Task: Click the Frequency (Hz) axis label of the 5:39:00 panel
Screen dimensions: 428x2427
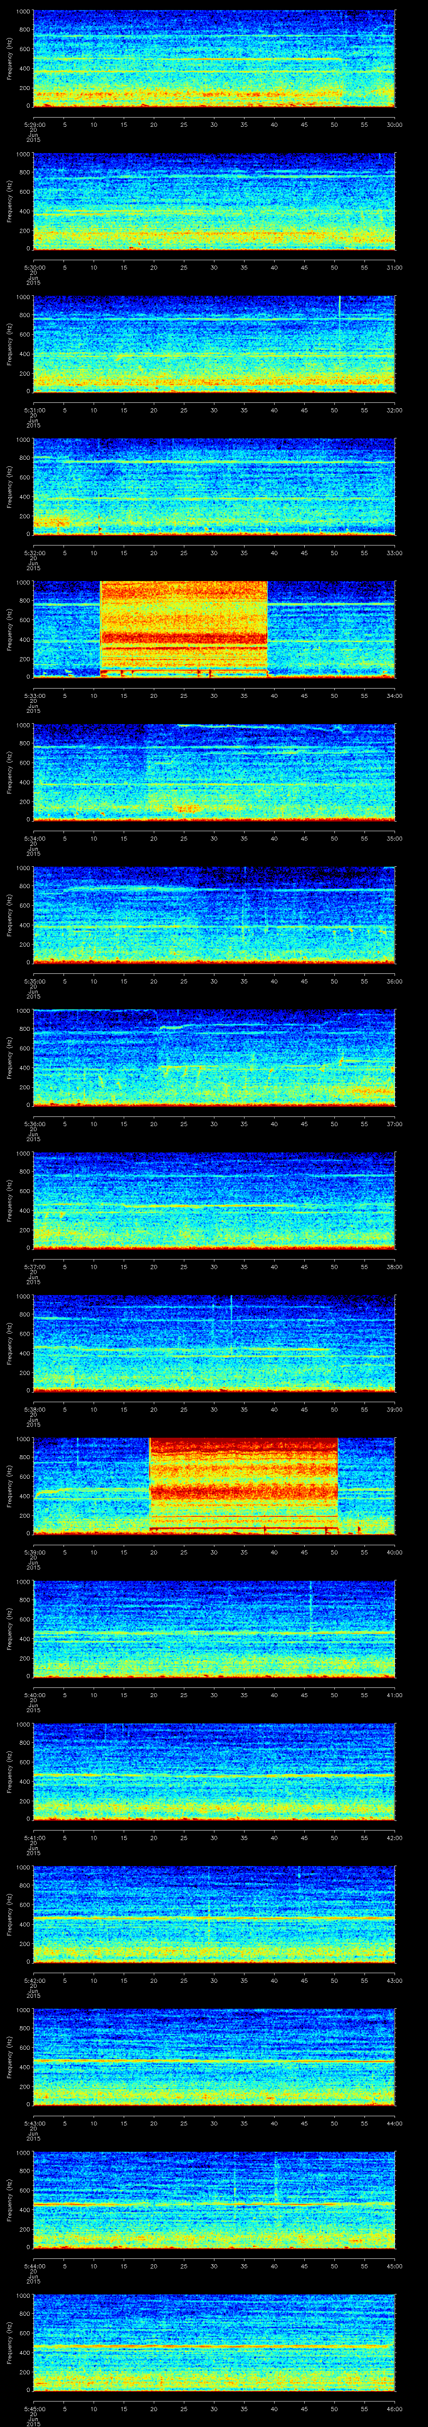Action: 10,1487
